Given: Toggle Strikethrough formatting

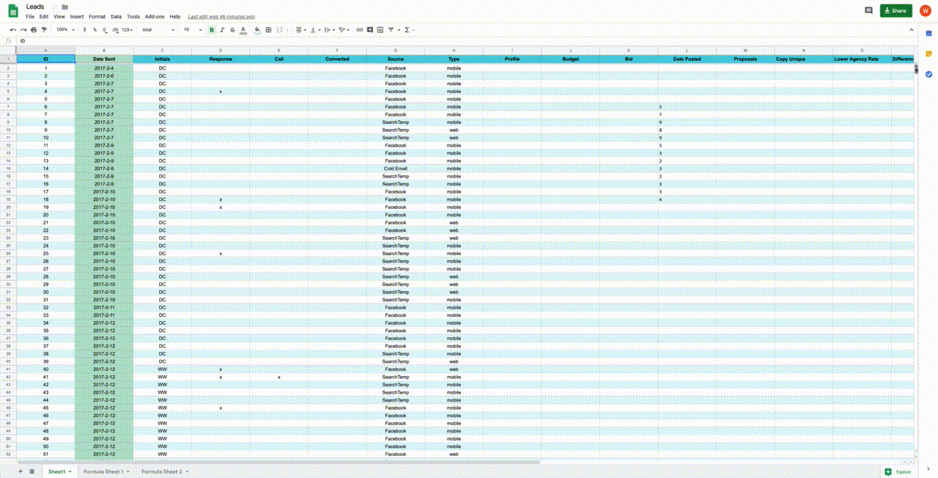Looking at the screenshot, I should (232, 30).
